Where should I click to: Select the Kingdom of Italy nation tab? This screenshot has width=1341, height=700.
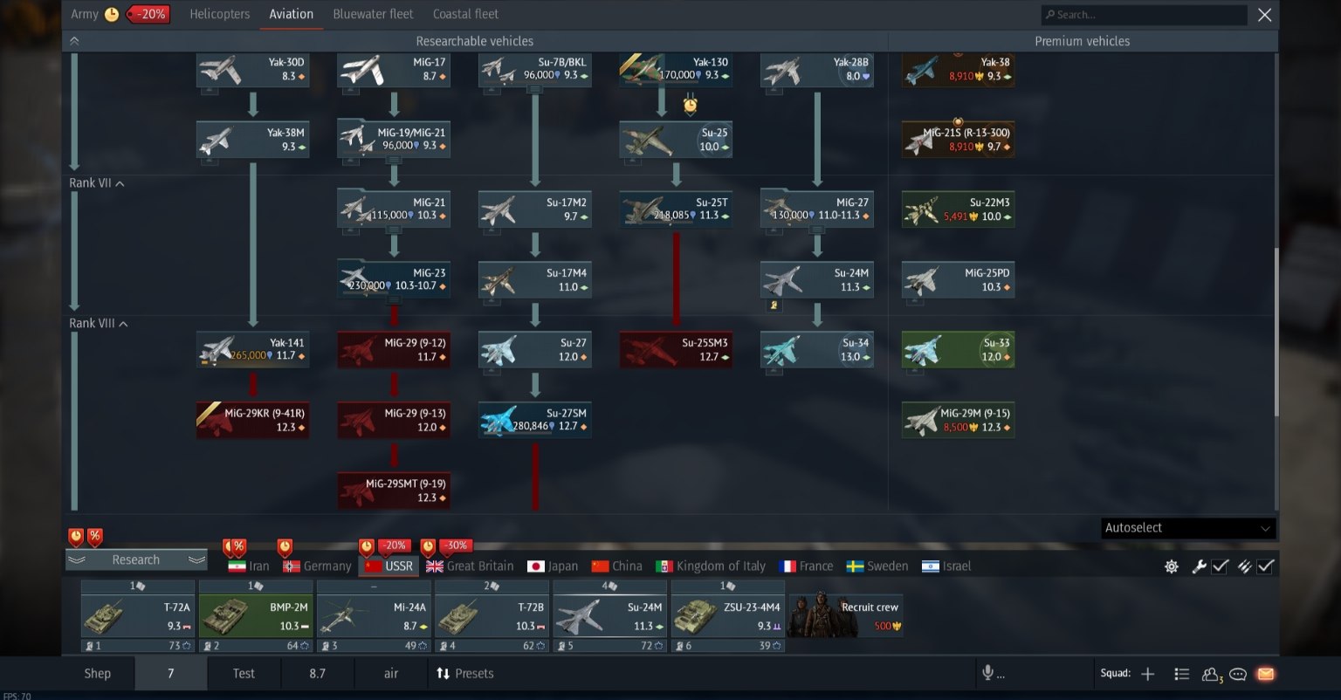711,566
